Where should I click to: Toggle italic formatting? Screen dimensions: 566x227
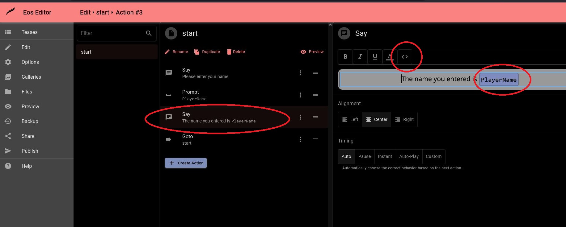click(x=360, y=56)
